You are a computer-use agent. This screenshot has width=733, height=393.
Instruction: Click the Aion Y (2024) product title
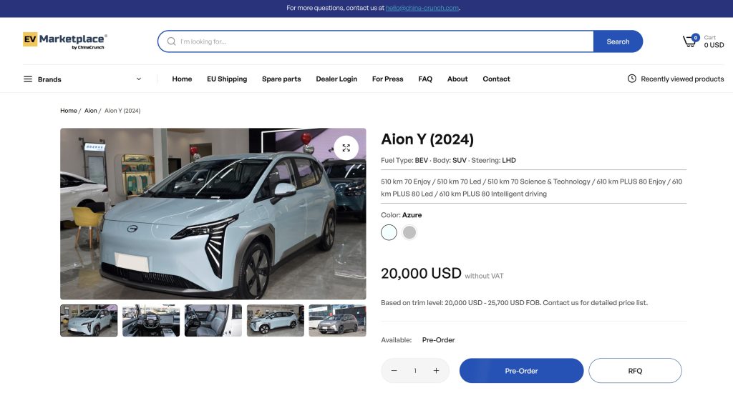[427, 139]
